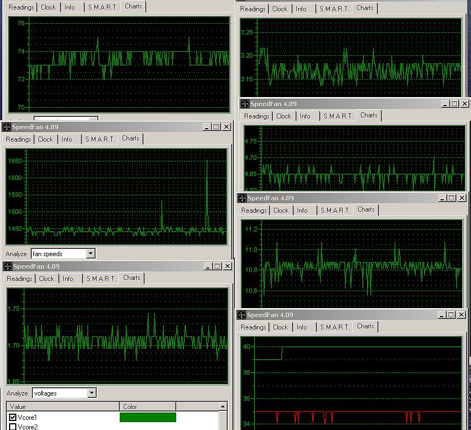Image resolution: width=471 pixels, height=430 pixels.
Task: Click SpeedFan icon on the 34–40 chart window
Action: click(242, 315)
